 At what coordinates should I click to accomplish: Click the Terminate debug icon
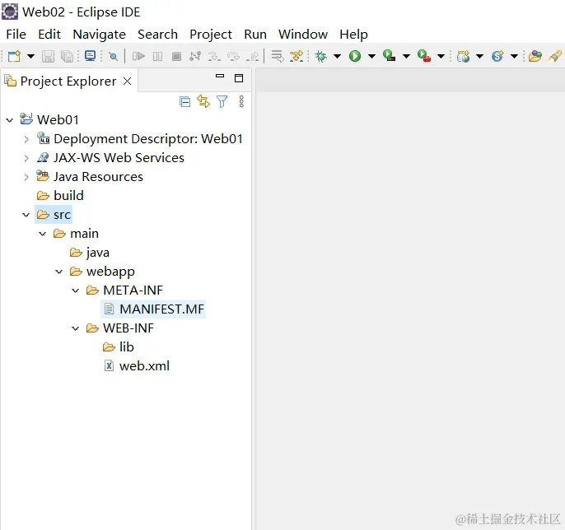click(176, 56)
